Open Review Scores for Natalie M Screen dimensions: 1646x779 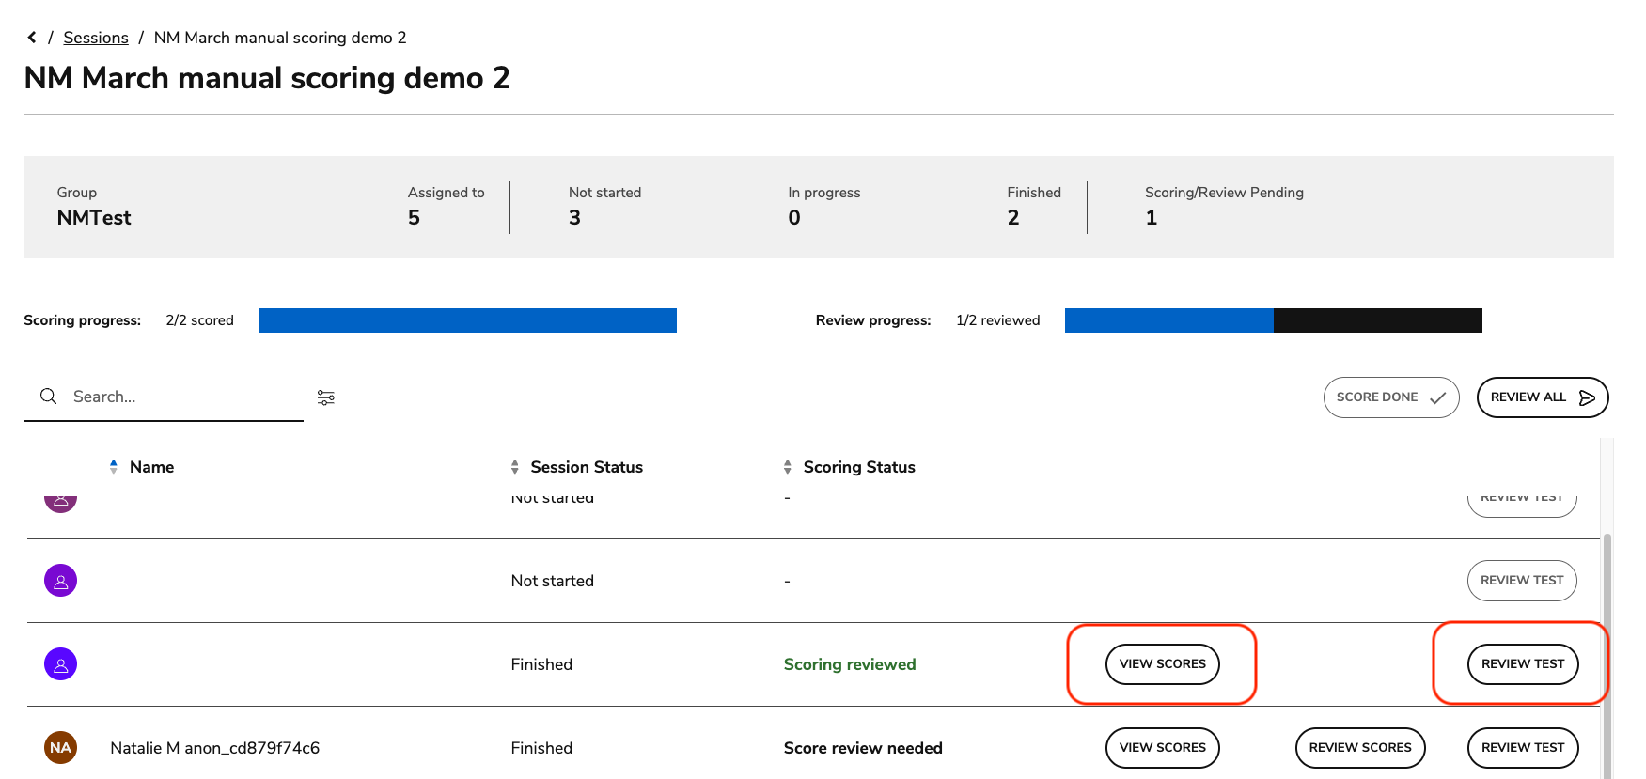pyautogui.click(x=1359, y=748)
